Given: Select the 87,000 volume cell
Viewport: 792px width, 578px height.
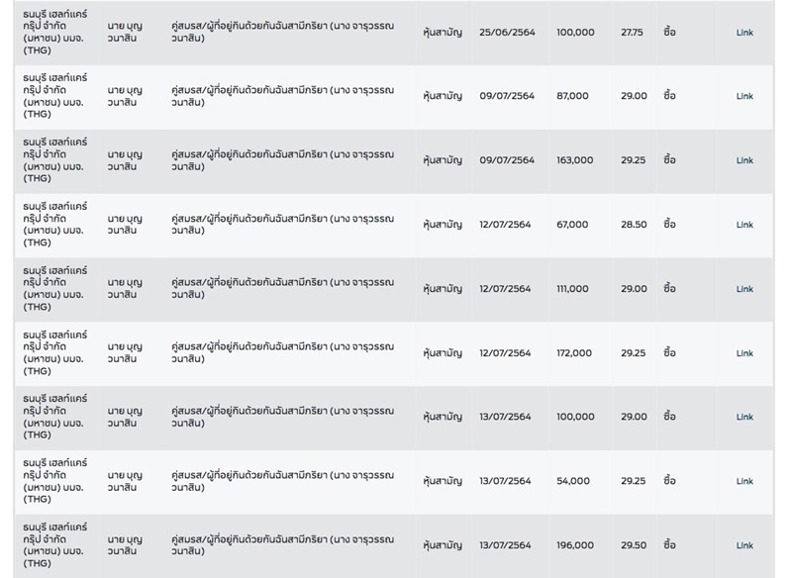Looking at the screenshot, I should [573, 97].
